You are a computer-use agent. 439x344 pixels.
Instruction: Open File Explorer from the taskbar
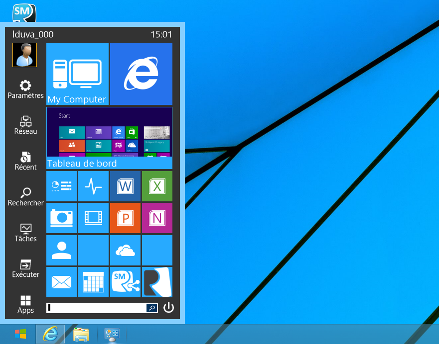tap(81, 334)
